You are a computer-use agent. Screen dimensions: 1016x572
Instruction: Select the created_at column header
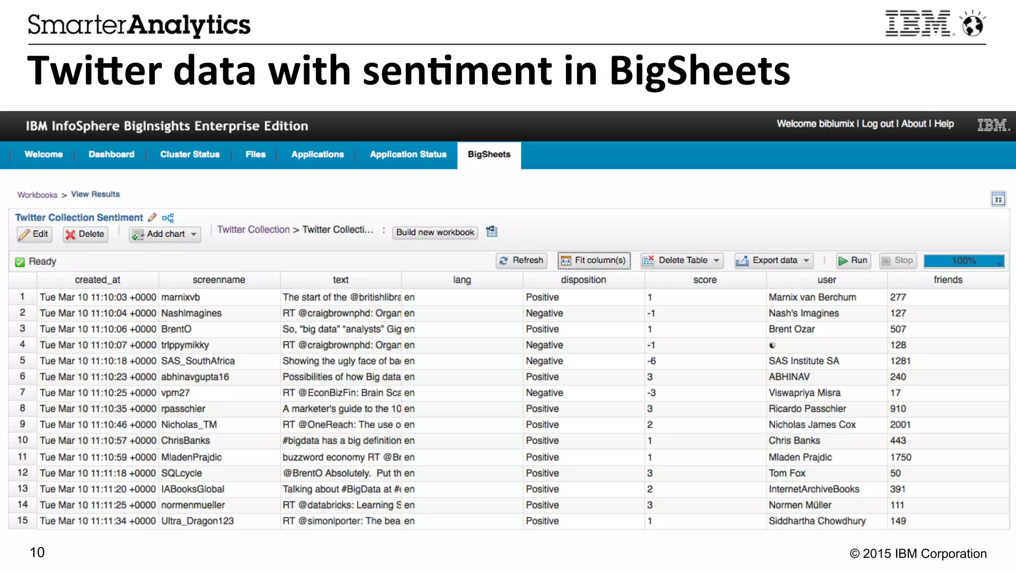(x=98, y=280)
